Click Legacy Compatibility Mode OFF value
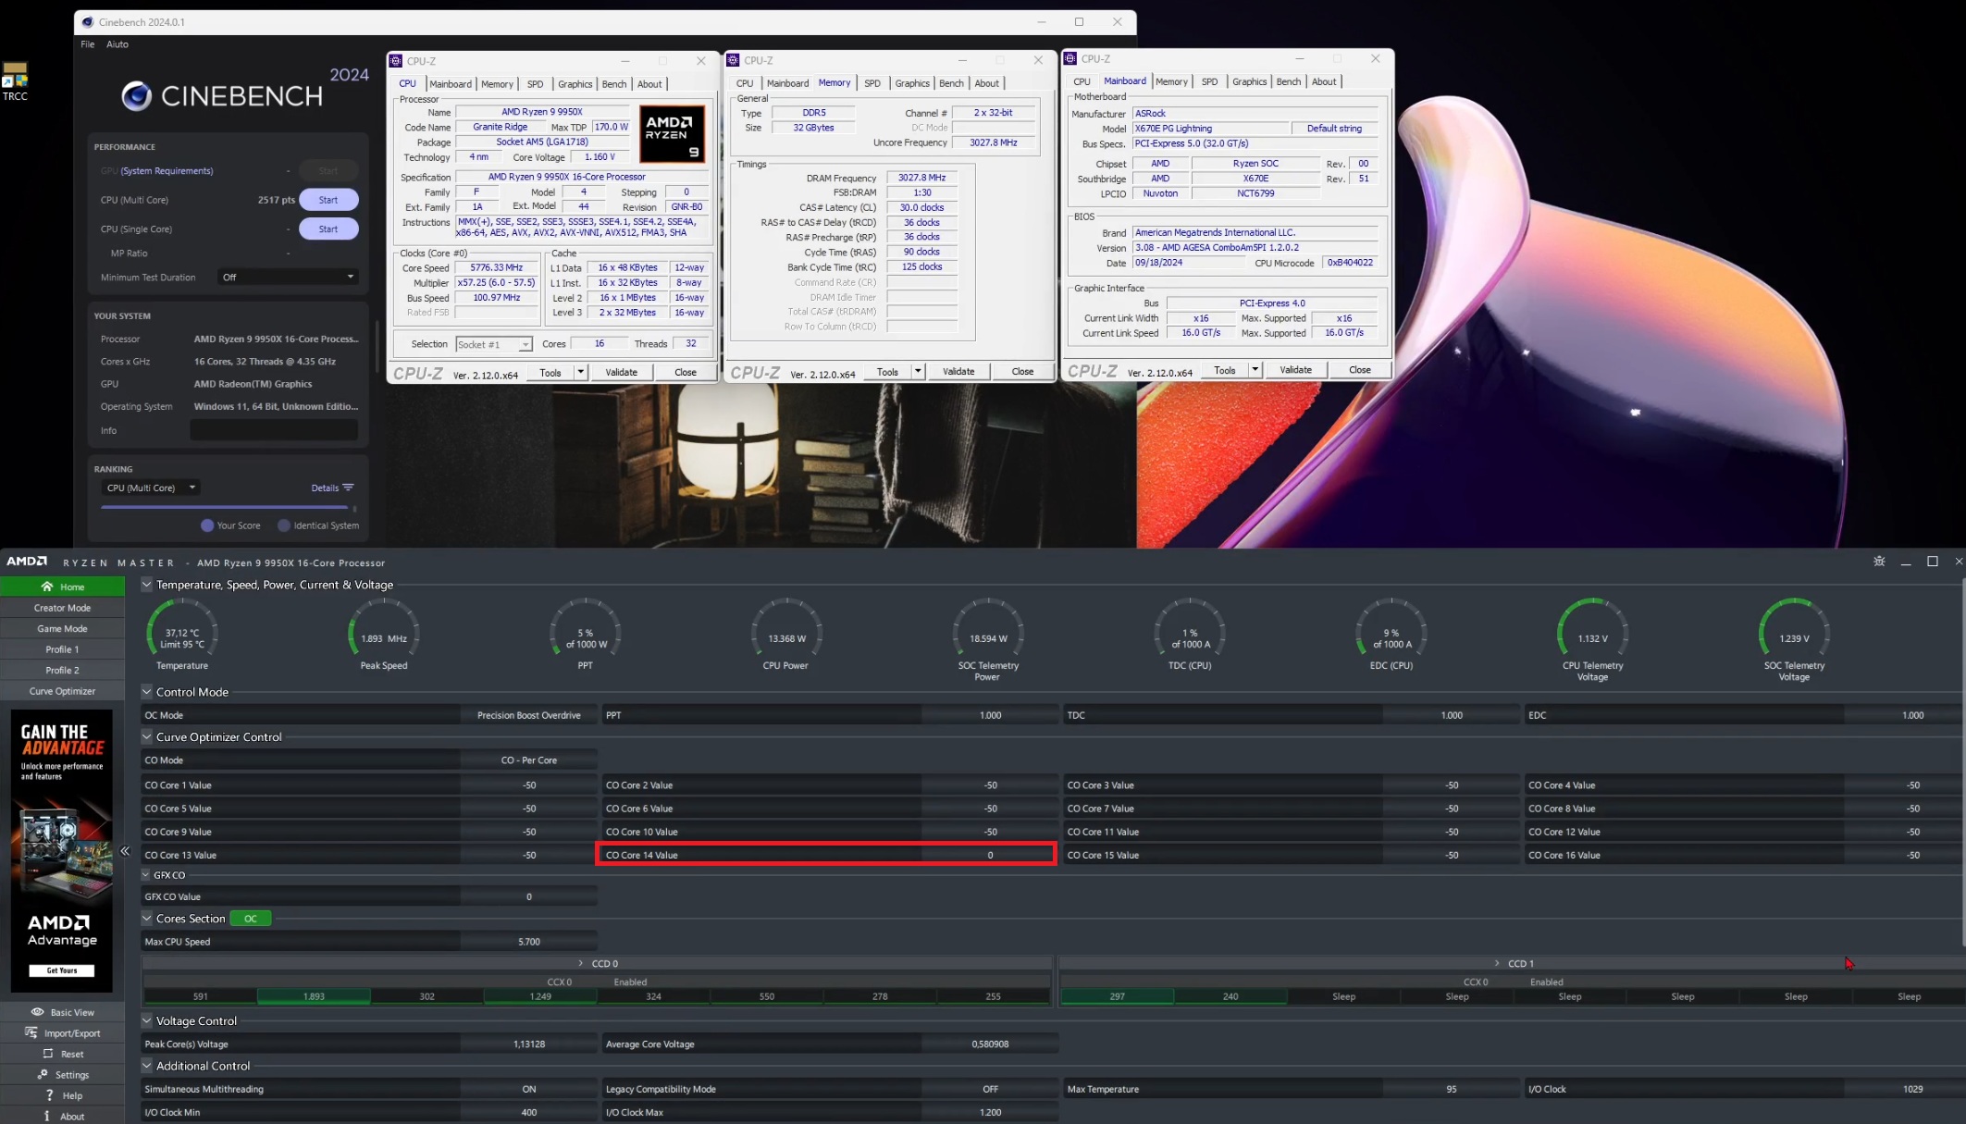This screenshot has height=1124, width=1966. click(990, 1089)
